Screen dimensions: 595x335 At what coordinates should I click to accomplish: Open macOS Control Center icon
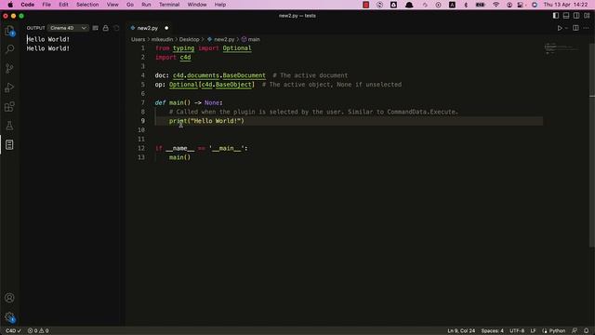coord(521,5)
